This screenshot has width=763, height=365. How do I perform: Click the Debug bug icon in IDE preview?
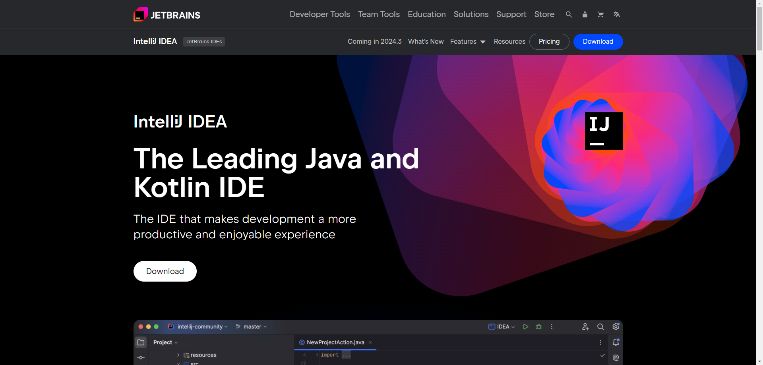tap(538, 326)
